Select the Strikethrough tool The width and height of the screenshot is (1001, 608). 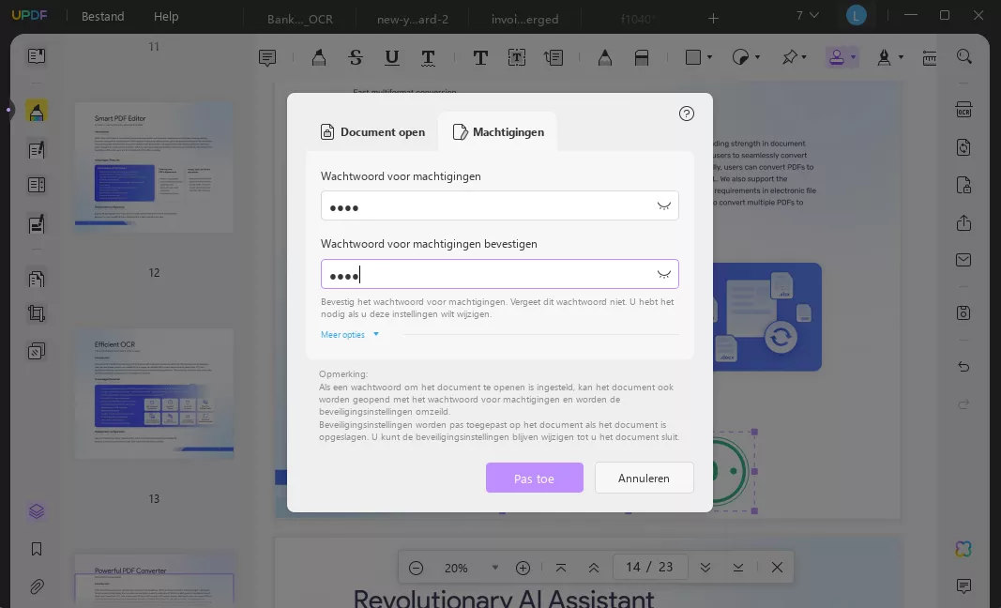(356, 57)
